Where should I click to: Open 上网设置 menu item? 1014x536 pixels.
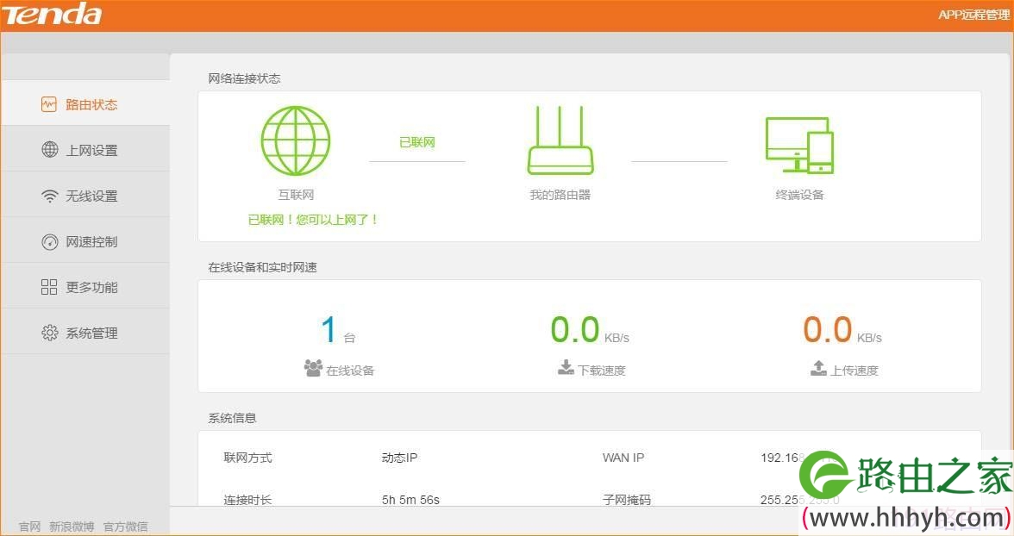pos(85,149)
